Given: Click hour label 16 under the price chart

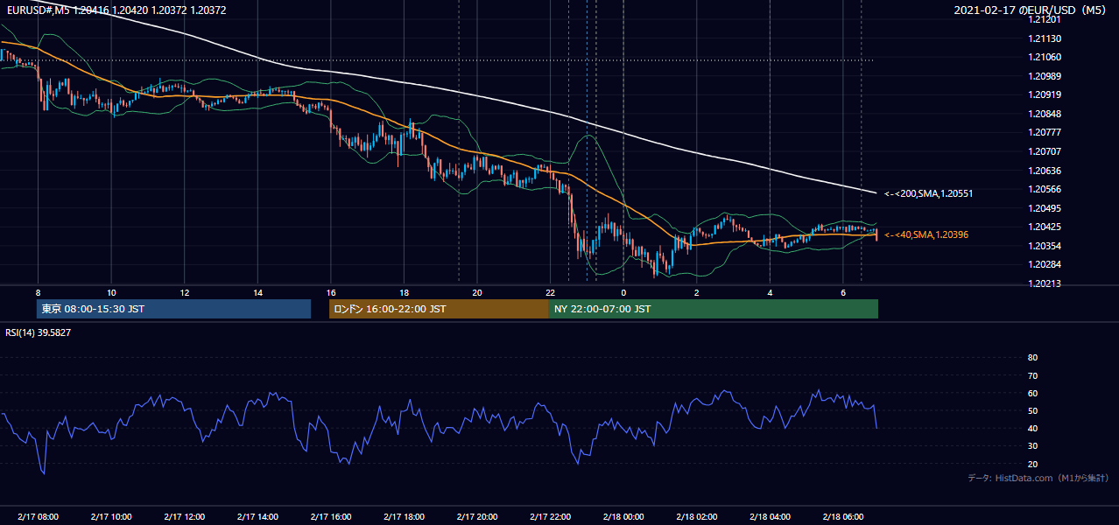Looking at the screenshot, I should 330,291.
